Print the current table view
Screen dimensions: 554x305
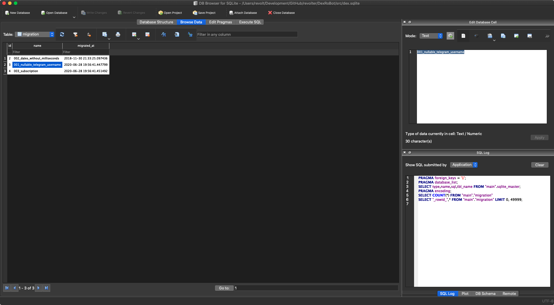118,34
